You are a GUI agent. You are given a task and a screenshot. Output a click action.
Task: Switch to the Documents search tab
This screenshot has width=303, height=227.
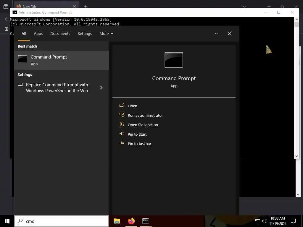pyautogui.click(x=60, y=34)
